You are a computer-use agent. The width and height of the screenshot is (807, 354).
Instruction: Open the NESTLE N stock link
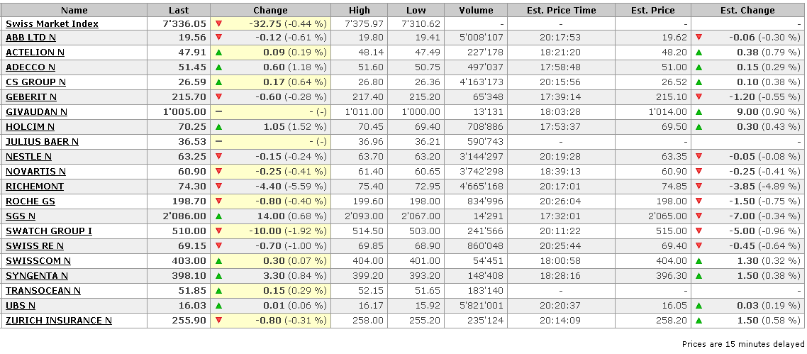coord(28,157)
